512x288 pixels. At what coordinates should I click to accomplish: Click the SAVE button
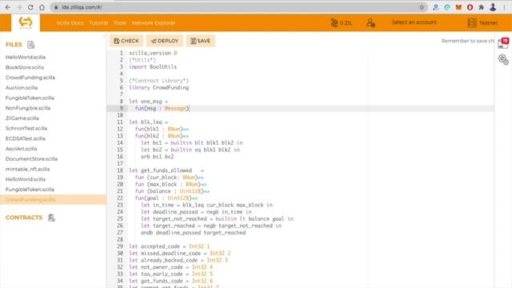point(201,41)
